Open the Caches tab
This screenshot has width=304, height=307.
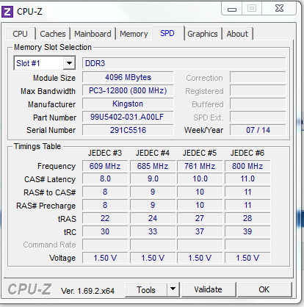[53, 34]
